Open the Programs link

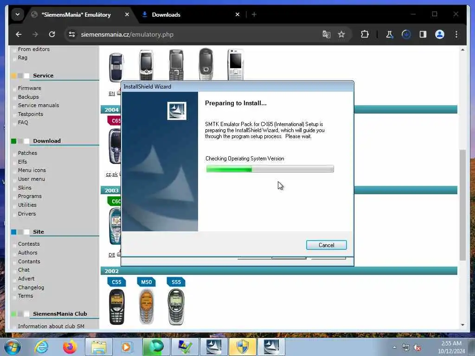click(x=30, y=197)
